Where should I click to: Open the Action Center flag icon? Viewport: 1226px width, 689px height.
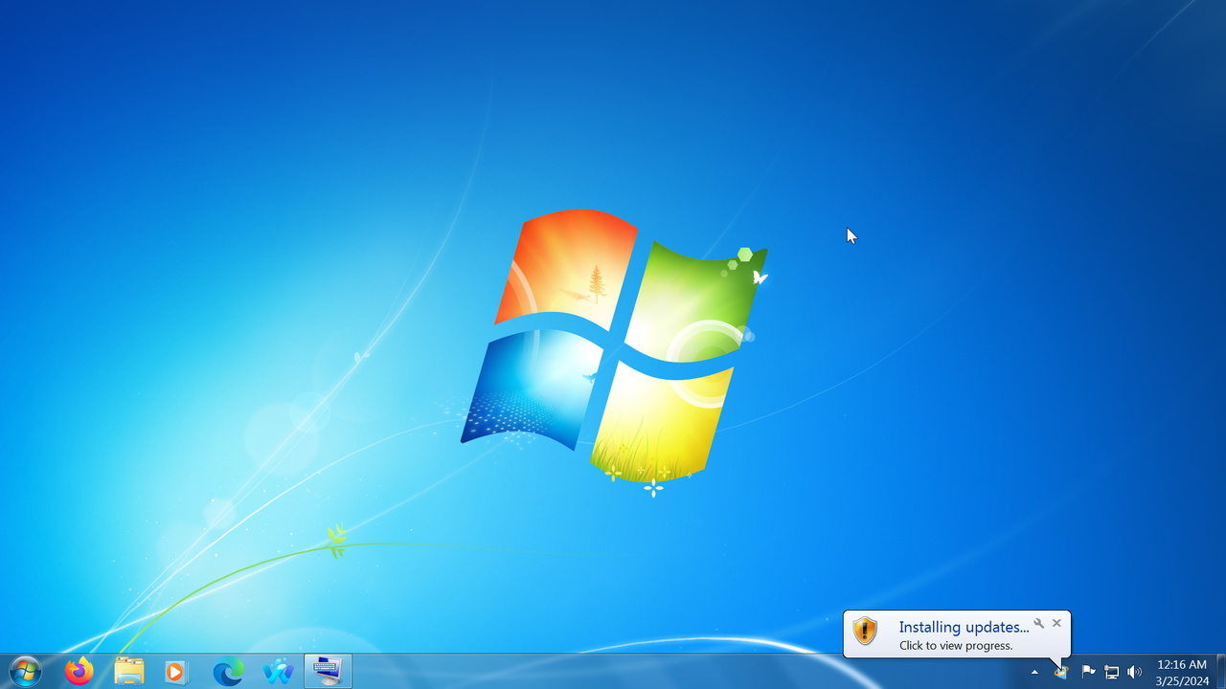point(1088,672)
